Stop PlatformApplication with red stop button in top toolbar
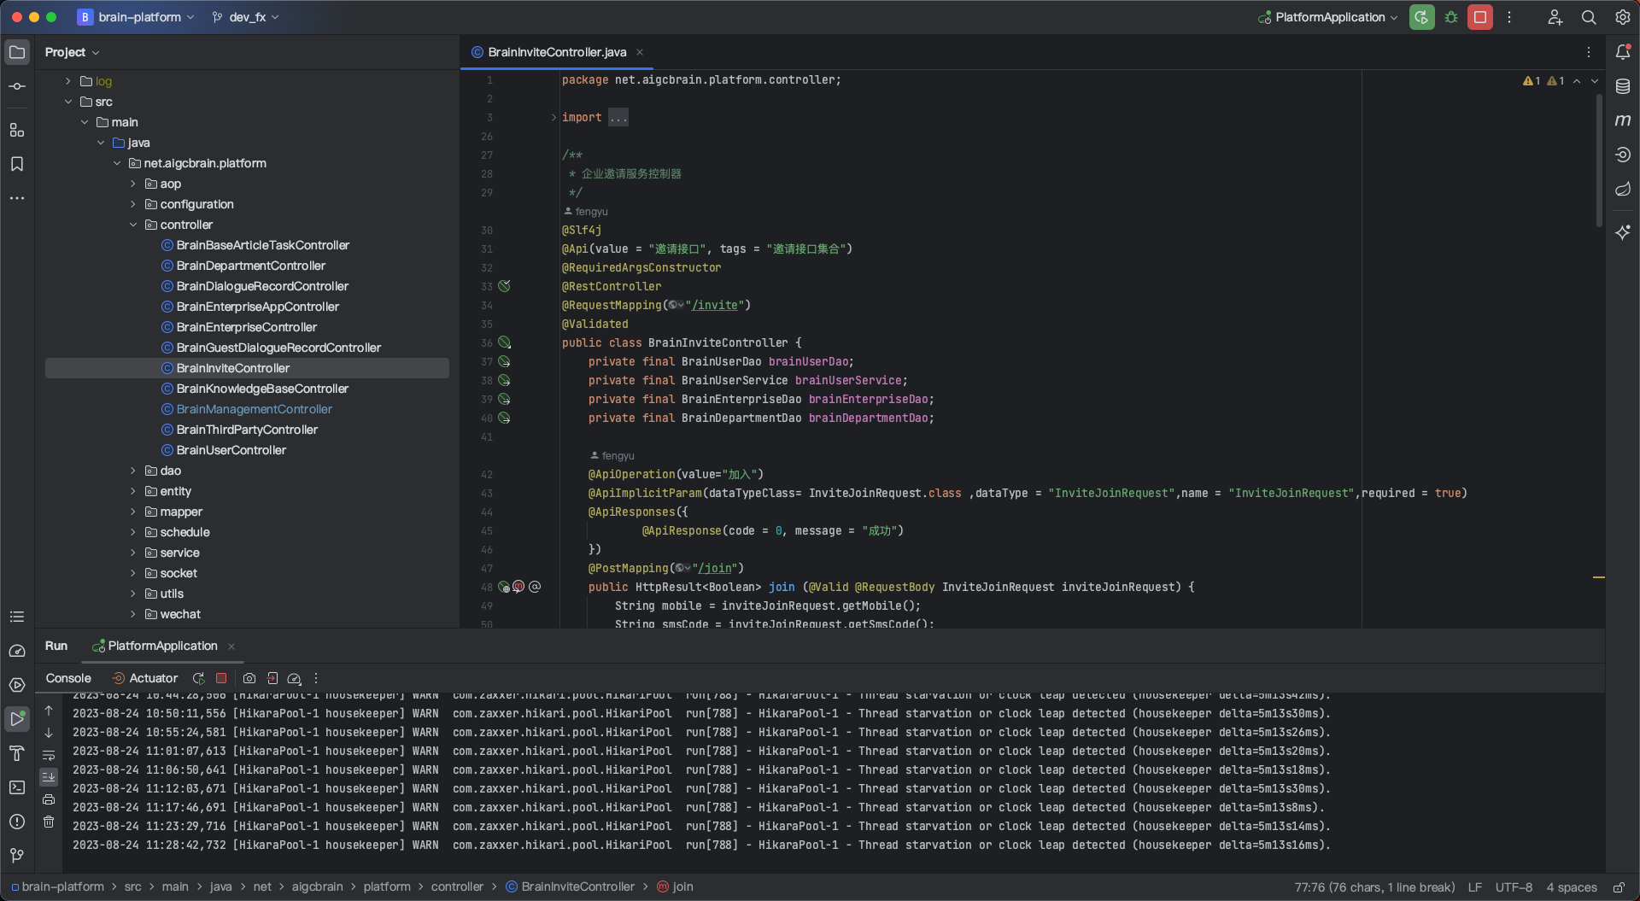1640x901 pixels. tap(1480, 17)
